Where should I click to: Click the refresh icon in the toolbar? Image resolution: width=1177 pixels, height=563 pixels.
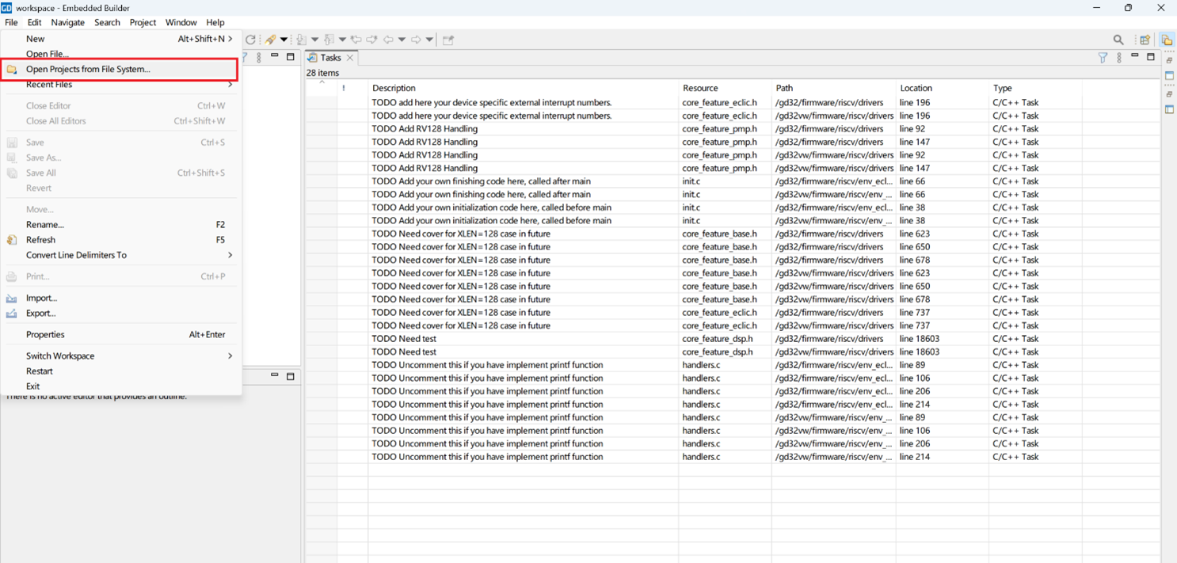250,40
